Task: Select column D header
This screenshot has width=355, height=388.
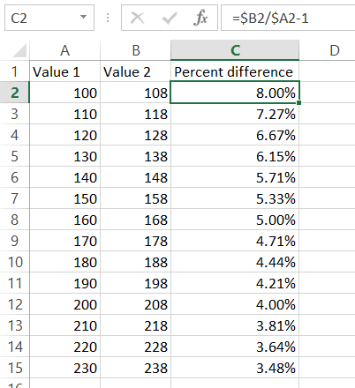Action: [x=327, y=50]
